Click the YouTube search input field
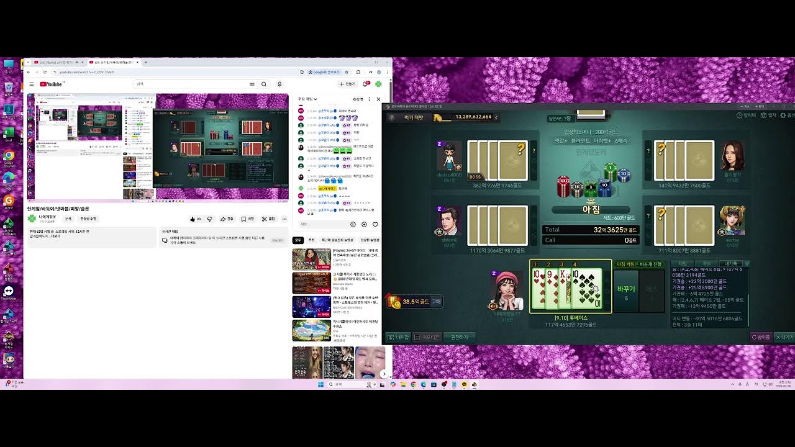The width and height of the screenshot is (795, 447). click(x=191, y=84)
